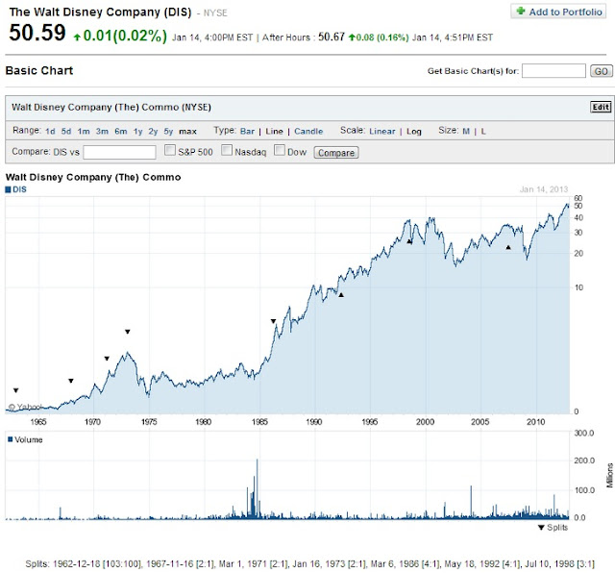The image size is (615, 573).
Task: Focus the DIS vs compare input field
Action: click(119, 152)
